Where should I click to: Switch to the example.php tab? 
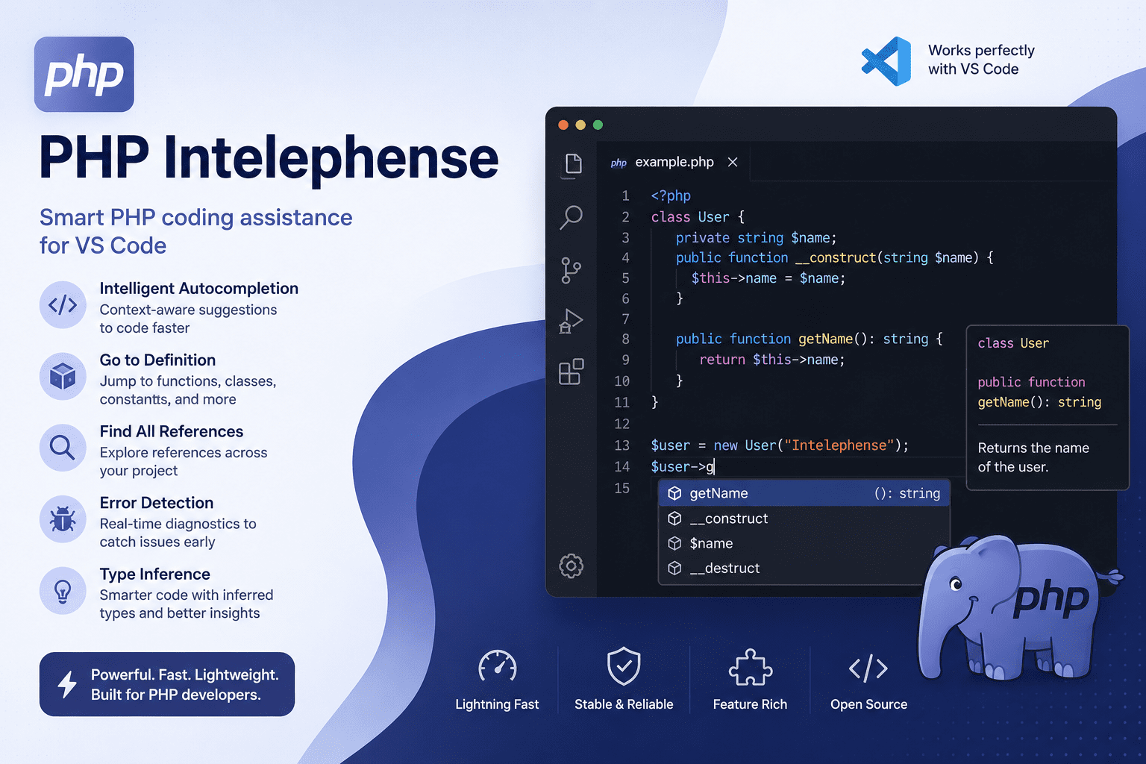tap(674, 162)
